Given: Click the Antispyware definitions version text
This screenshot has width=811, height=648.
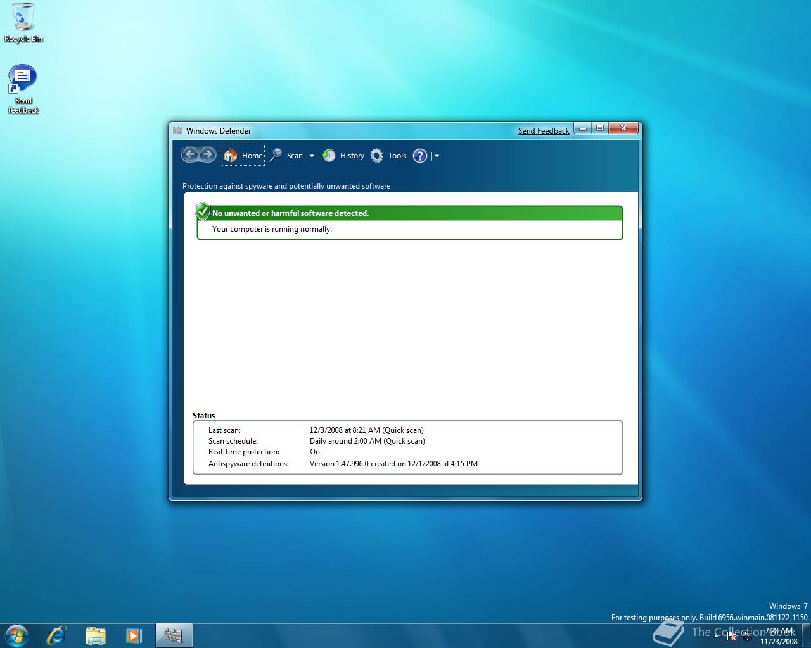Looking at the screenshot, I should tap(393, 464).
